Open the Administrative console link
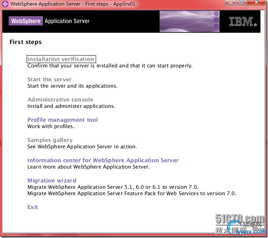Screen dimensions: 268x238 60,100
